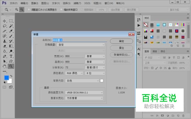Select the Dodge tool
The height and width of the screenshot is (119, 191).
click(11, 51)
